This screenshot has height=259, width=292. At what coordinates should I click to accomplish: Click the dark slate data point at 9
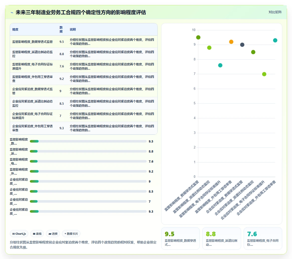click(x=242, y=45)
